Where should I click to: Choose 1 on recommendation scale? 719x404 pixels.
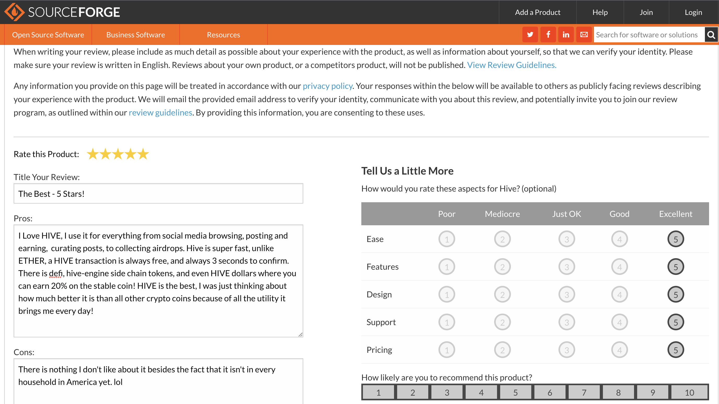(378, 392)
